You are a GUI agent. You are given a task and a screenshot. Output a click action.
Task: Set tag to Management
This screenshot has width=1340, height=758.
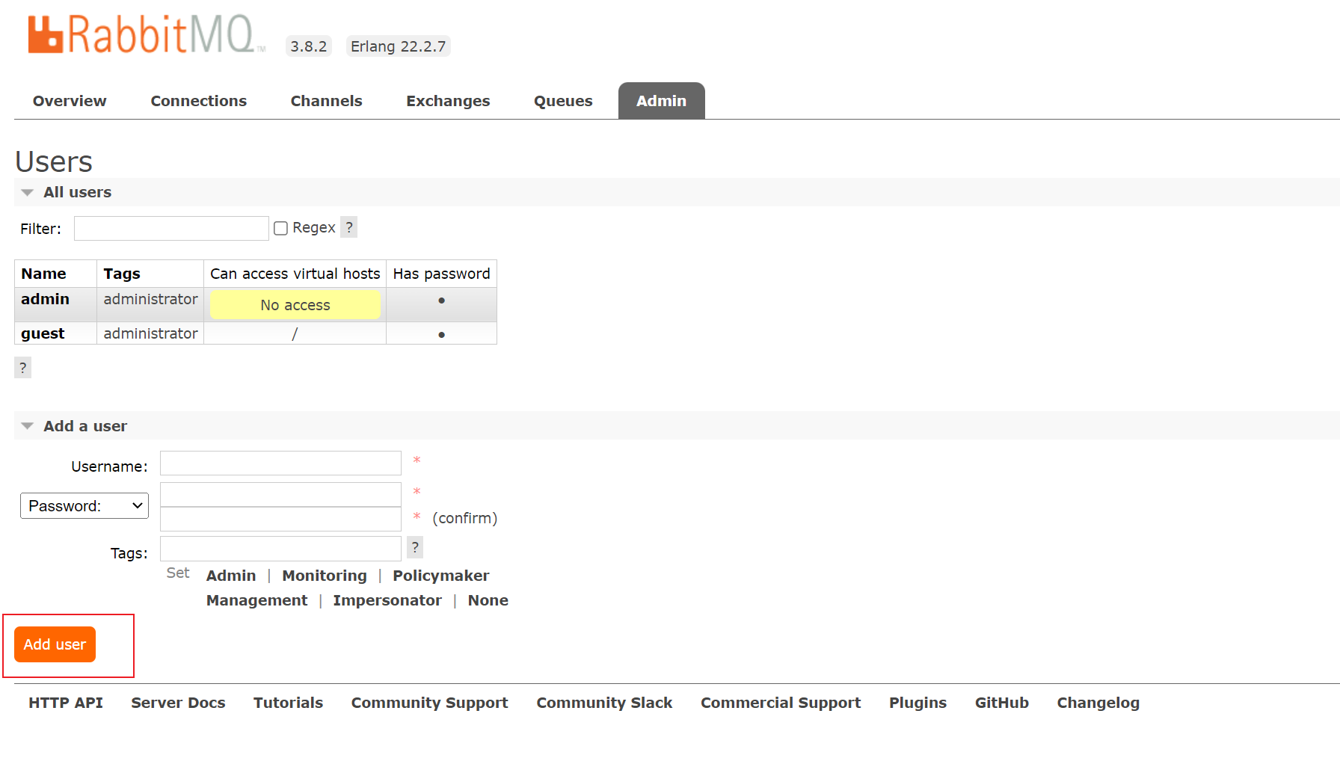tap(256, 600)
